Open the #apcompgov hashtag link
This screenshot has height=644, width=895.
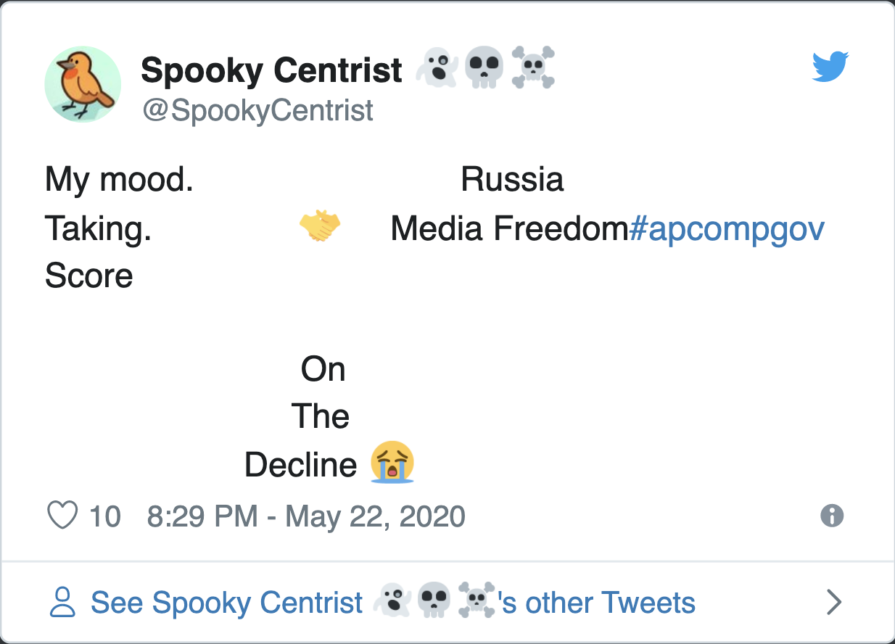[727, 229]
